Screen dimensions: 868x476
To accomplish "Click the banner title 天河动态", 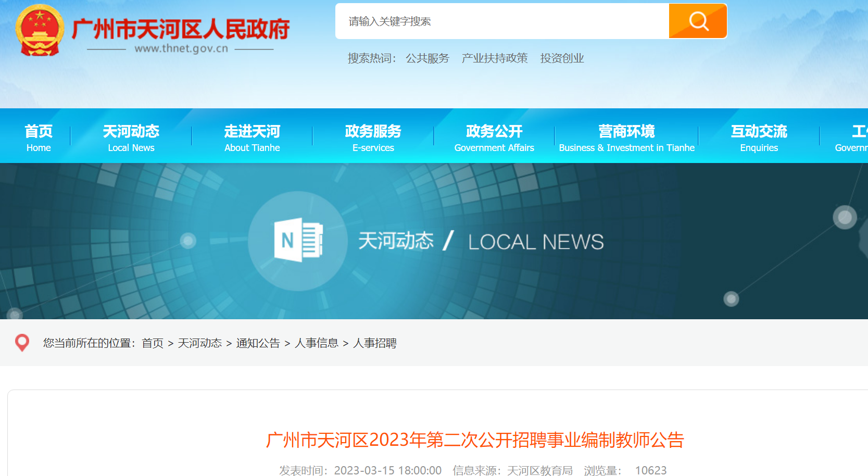I will click(396, 241).
